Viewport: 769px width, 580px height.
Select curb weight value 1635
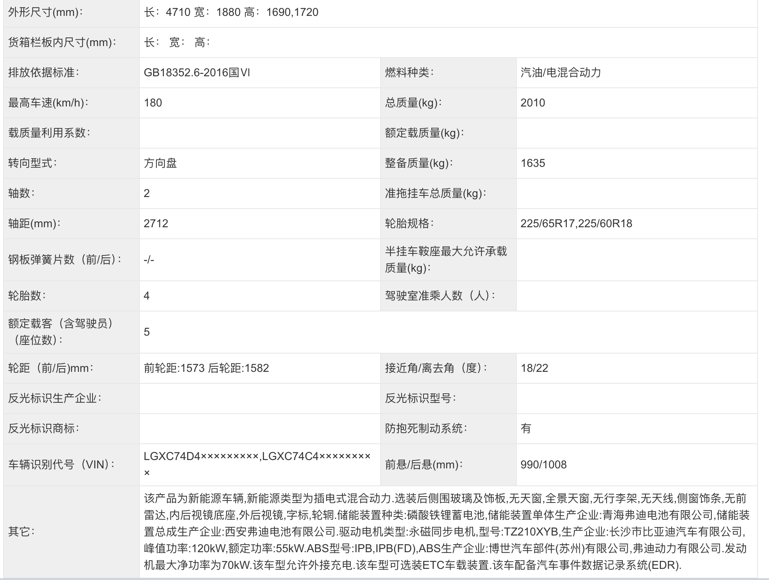click(533, 163)
